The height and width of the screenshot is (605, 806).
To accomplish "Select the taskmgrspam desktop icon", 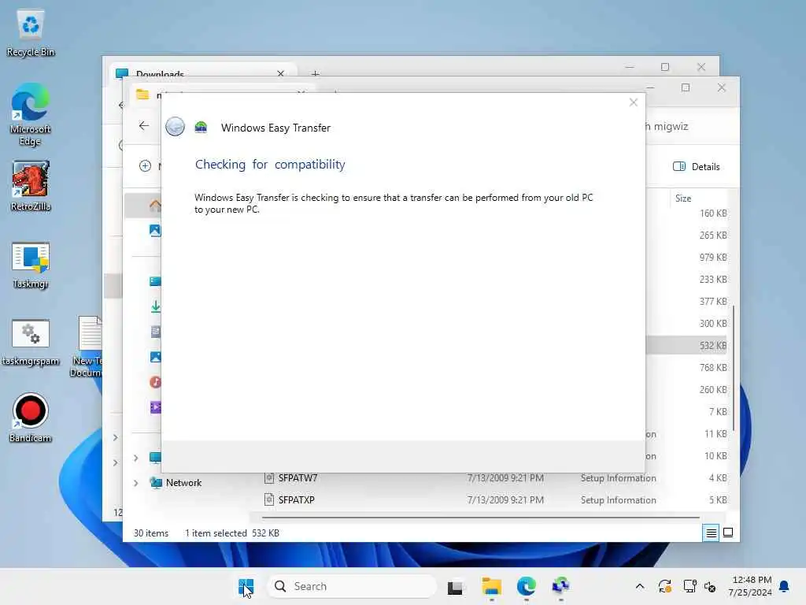I will tap(31, 342).
